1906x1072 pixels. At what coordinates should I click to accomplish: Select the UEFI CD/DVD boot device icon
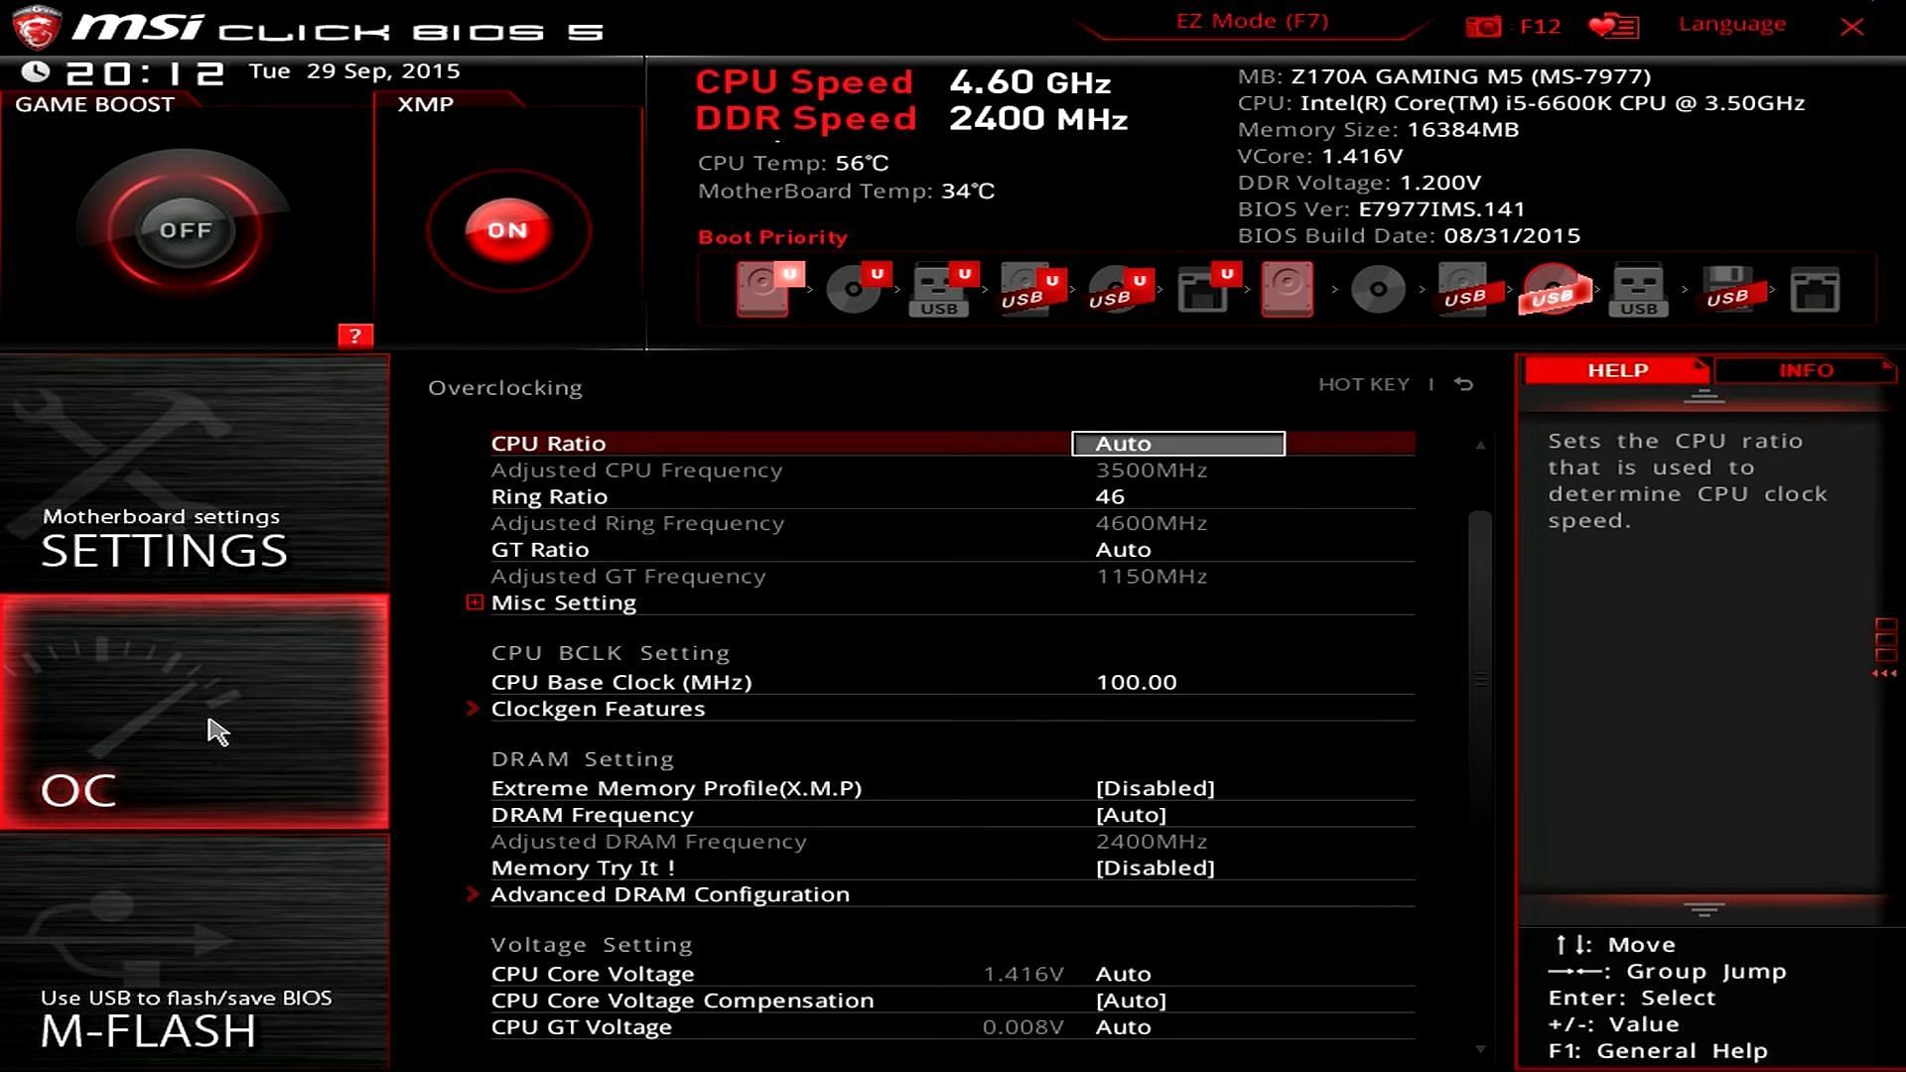point(859,289)
